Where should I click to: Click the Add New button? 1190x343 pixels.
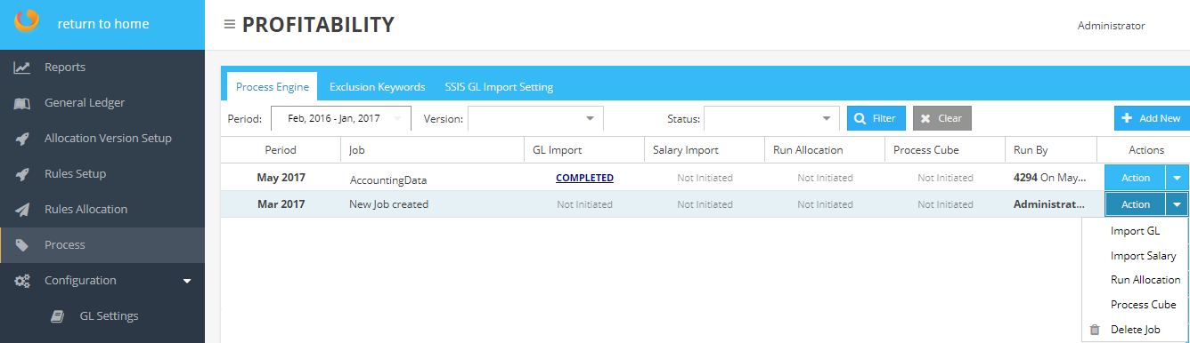point(1151,118)
